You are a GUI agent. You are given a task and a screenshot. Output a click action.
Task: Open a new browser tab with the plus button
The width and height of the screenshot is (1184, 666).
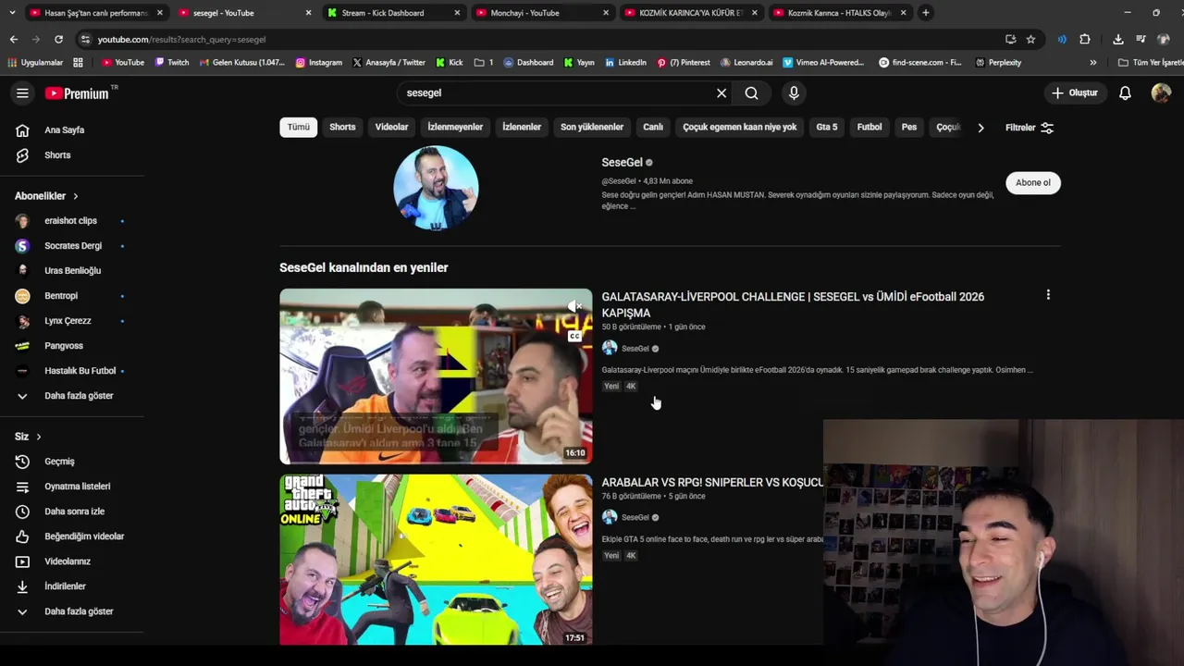coord(925,13)
